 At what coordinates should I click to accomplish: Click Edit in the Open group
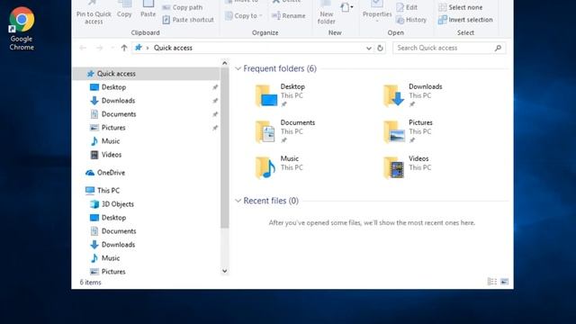407,7
